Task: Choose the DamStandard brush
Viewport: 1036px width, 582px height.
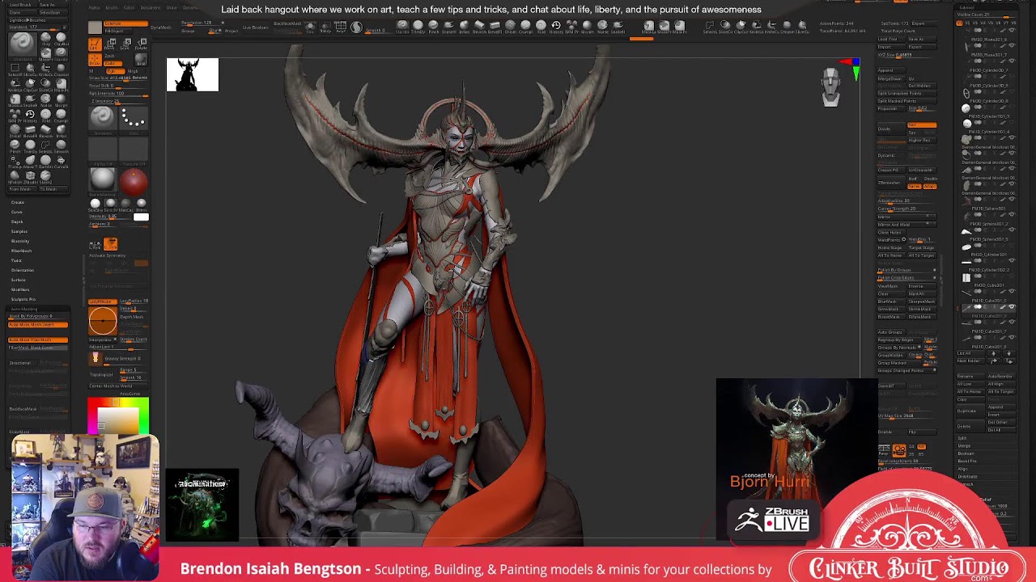Action: point(45,162)
